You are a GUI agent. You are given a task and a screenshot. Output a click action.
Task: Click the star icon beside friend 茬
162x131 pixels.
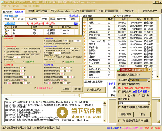[85, 26]
